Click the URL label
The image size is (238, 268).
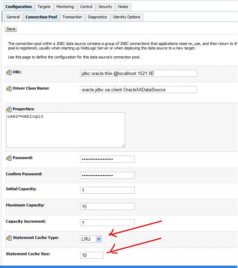17,72
